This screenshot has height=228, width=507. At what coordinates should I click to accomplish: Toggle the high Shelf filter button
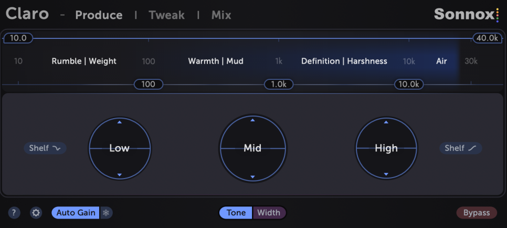pos(460,148)
